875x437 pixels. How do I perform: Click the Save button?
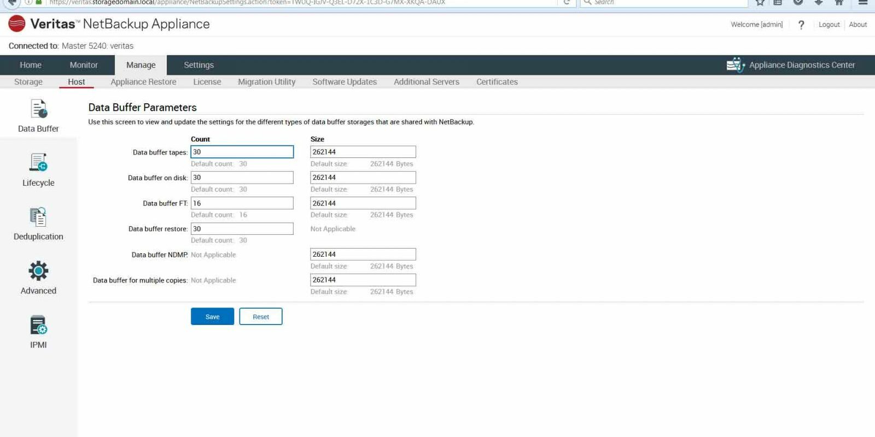click(x=212, y=317)
